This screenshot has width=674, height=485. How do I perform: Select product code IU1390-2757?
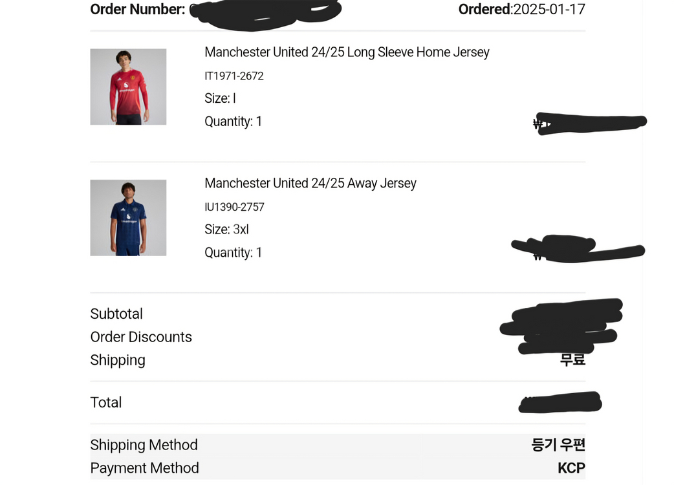[234, 207]
